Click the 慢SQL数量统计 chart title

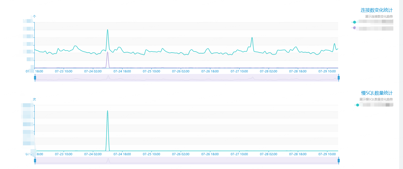point(377,93)
